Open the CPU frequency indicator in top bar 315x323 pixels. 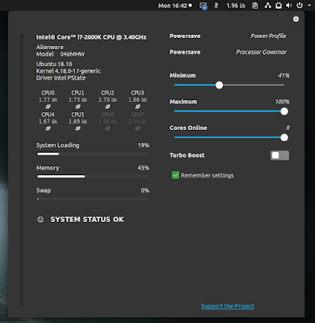(x=236, y=6)
